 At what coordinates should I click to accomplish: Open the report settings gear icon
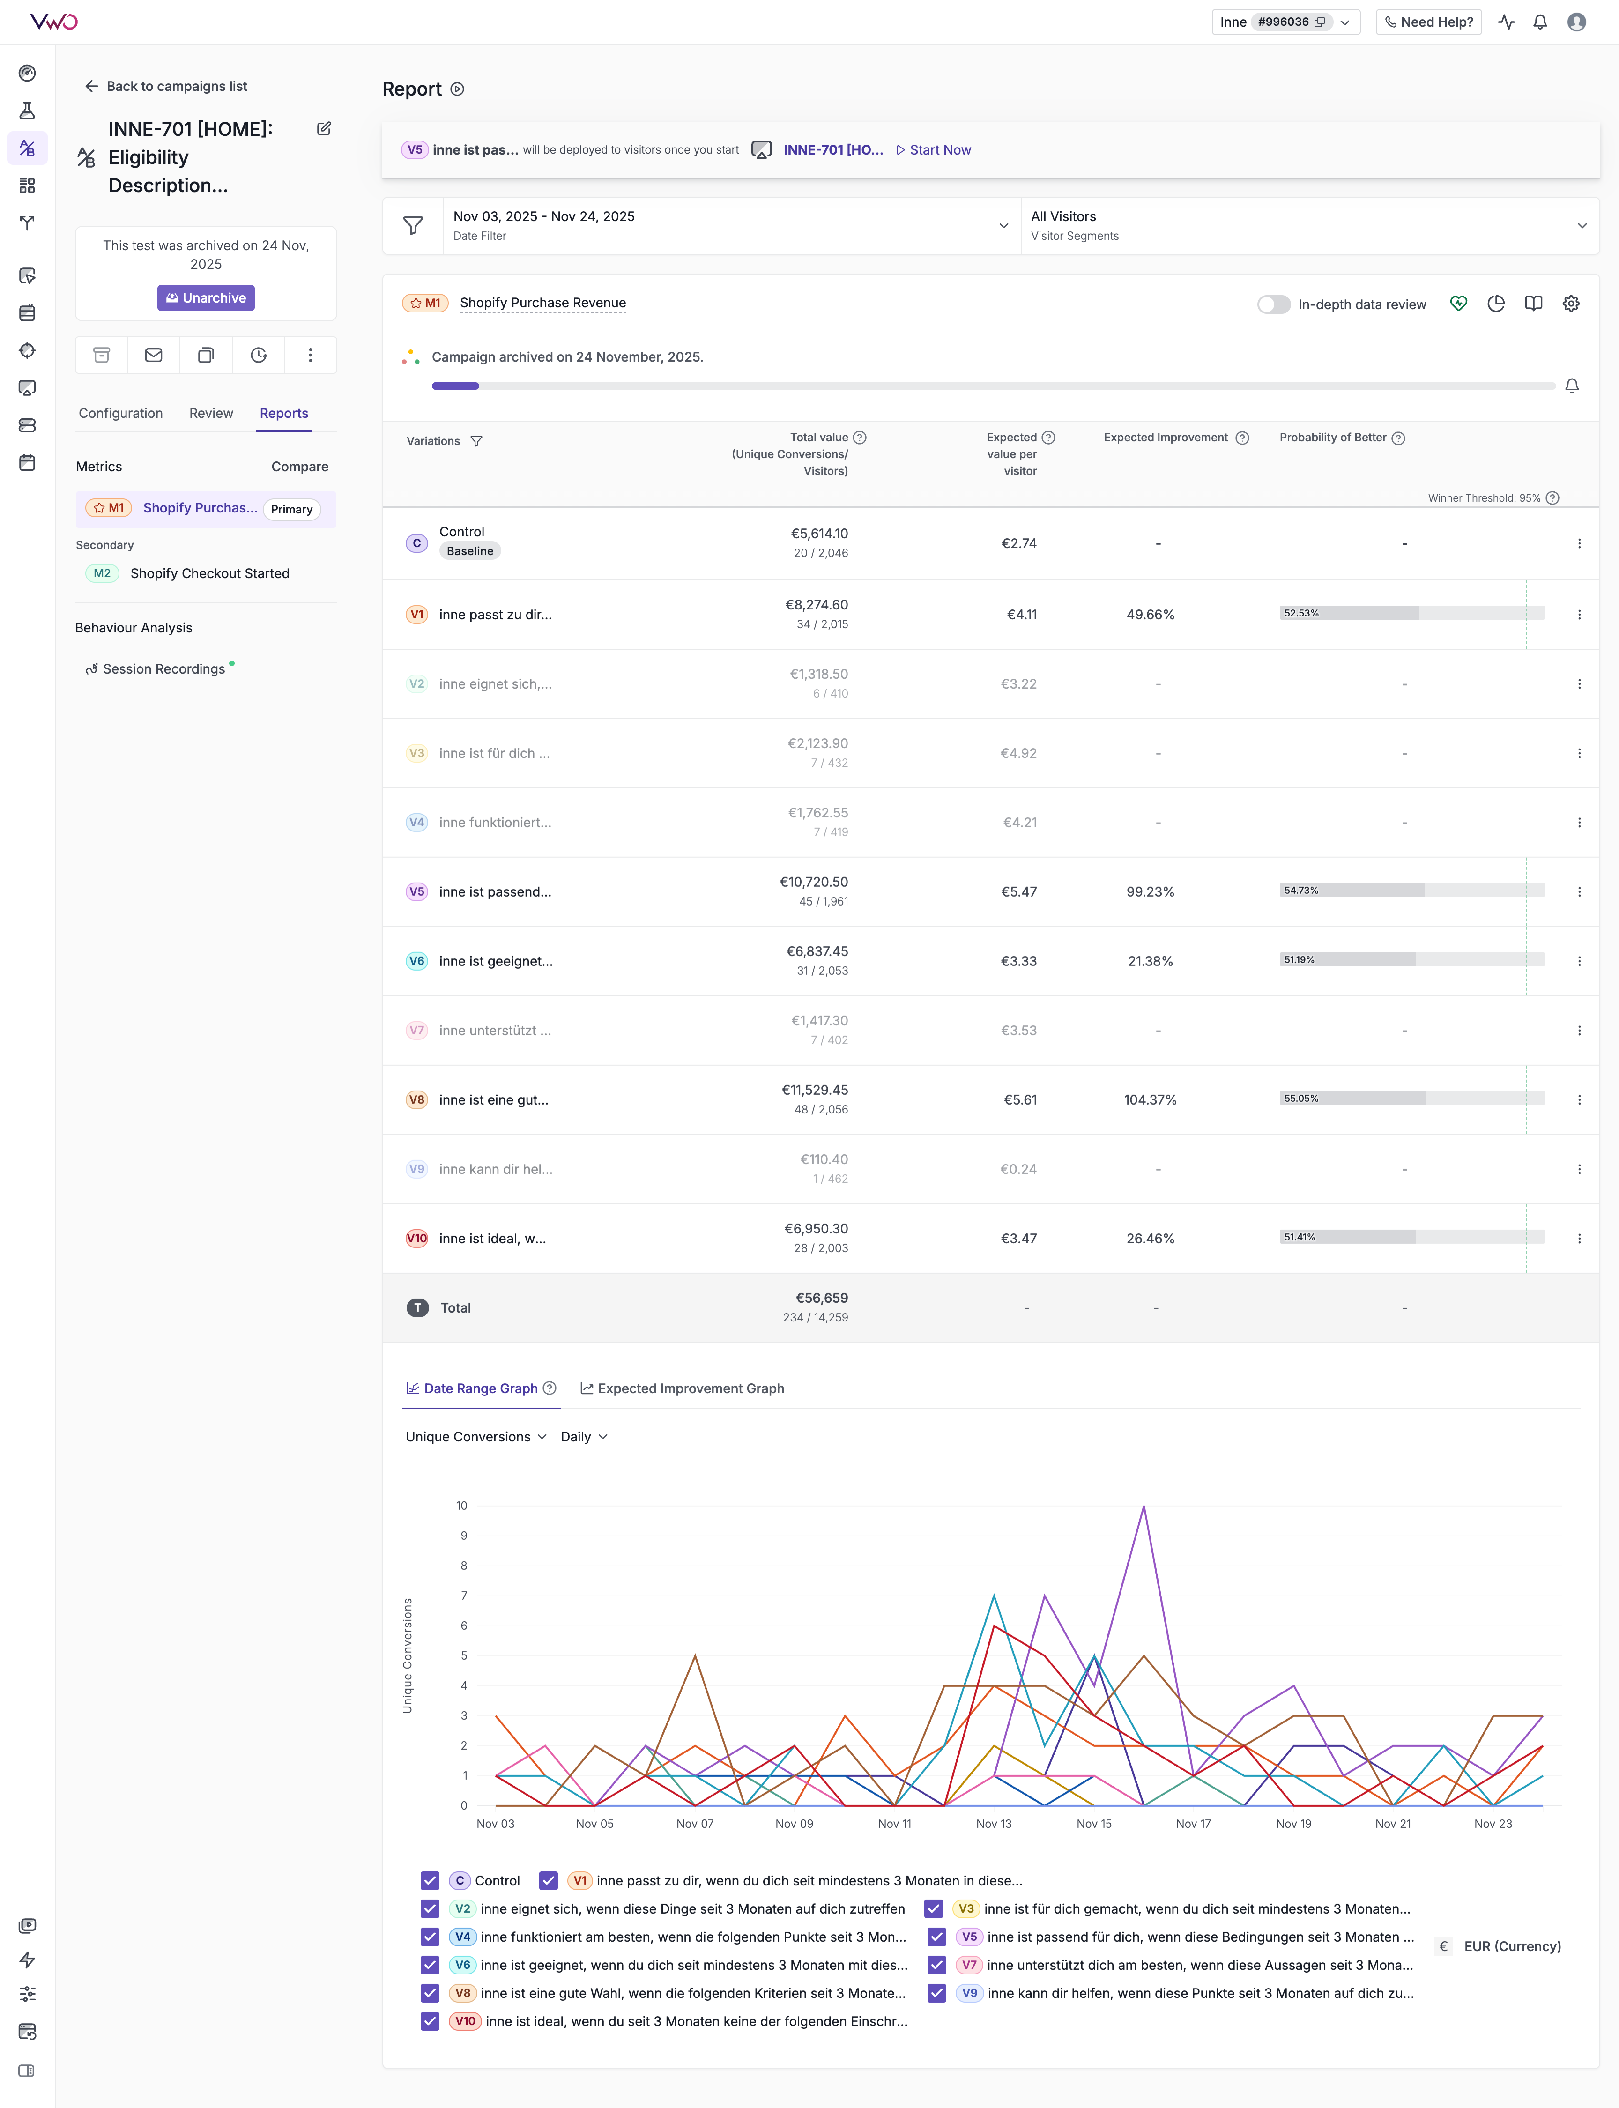(x=1571, y=303)
